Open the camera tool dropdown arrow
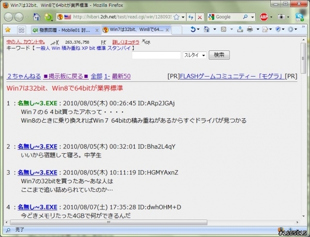The height and width of the screenshot is (237, 310). (288, 17)
